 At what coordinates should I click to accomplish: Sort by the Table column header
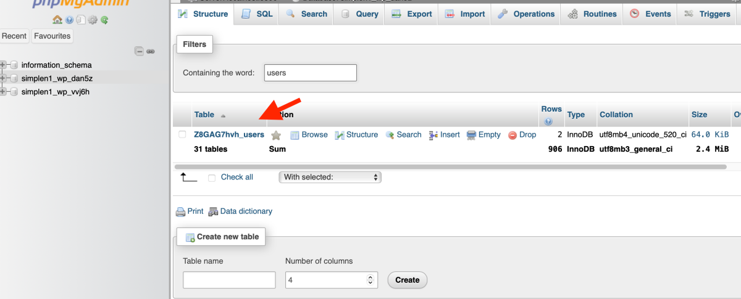click(x=204, y=115)
